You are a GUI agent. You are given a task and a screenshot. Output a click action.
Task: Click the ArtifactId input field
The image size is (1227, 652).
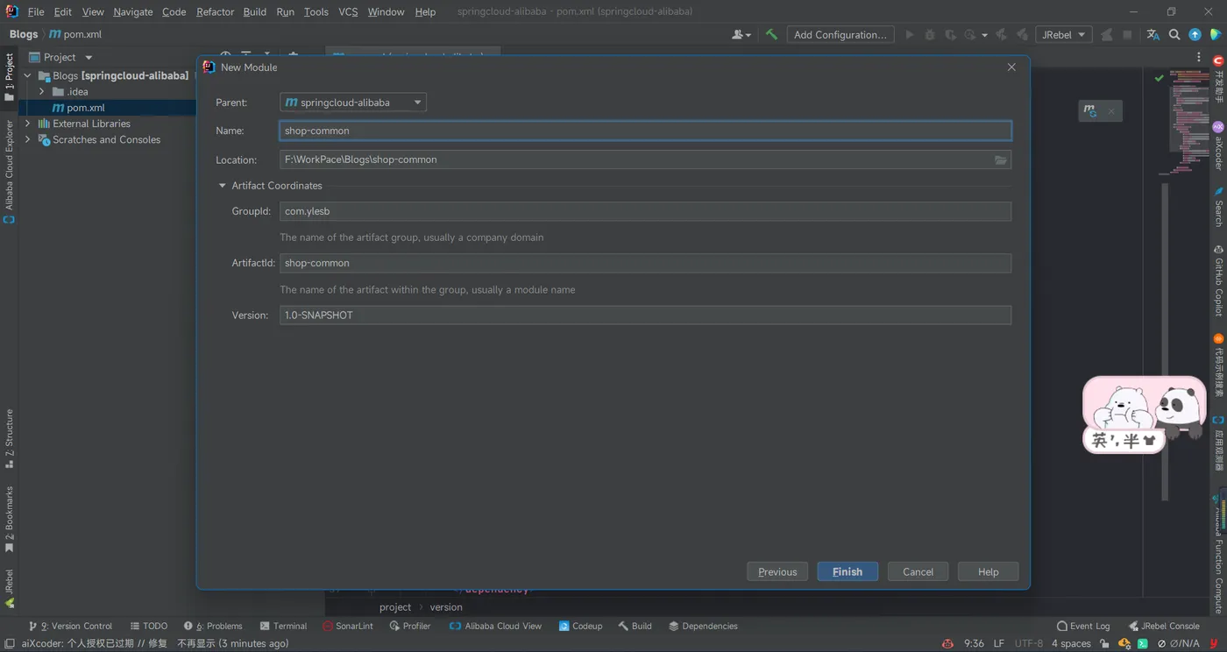pos(645,263)
